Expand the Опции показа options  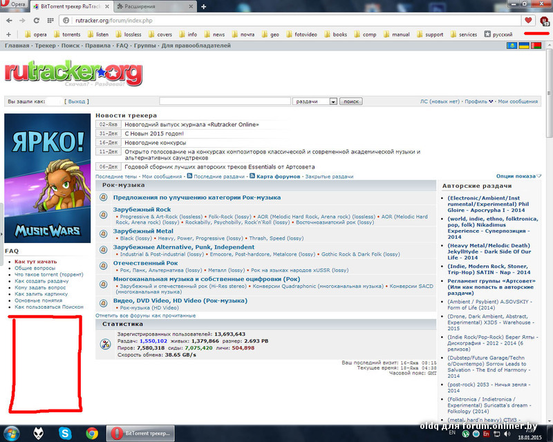click(518, 176)
